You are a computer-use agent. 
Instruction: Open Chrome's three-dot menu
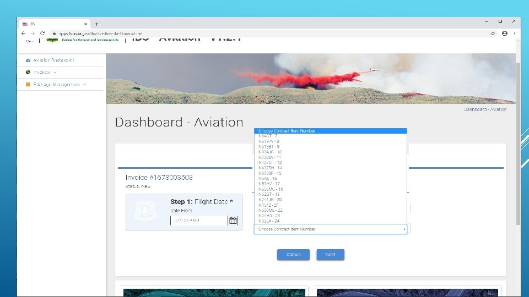(514, 34)
